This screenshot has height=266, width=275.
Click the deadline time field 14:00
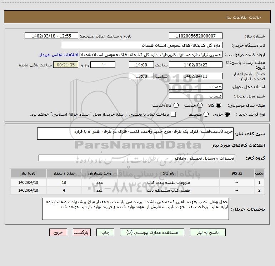(x=141, y=65)
